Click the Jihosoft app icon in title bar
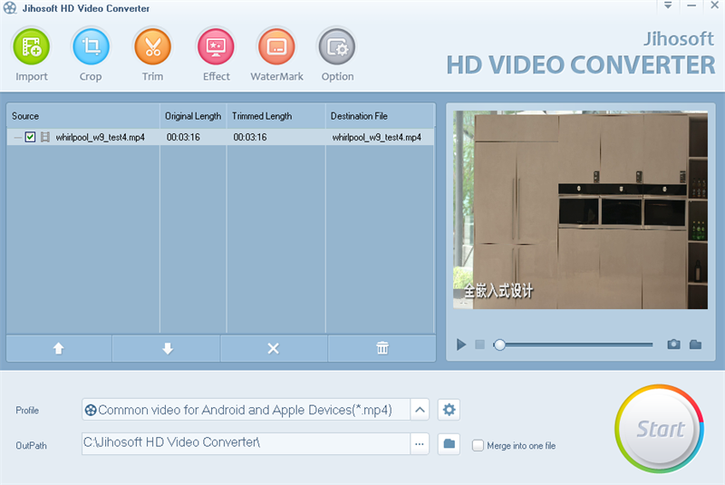Screen dimensions: 725x485 (10, 8)
